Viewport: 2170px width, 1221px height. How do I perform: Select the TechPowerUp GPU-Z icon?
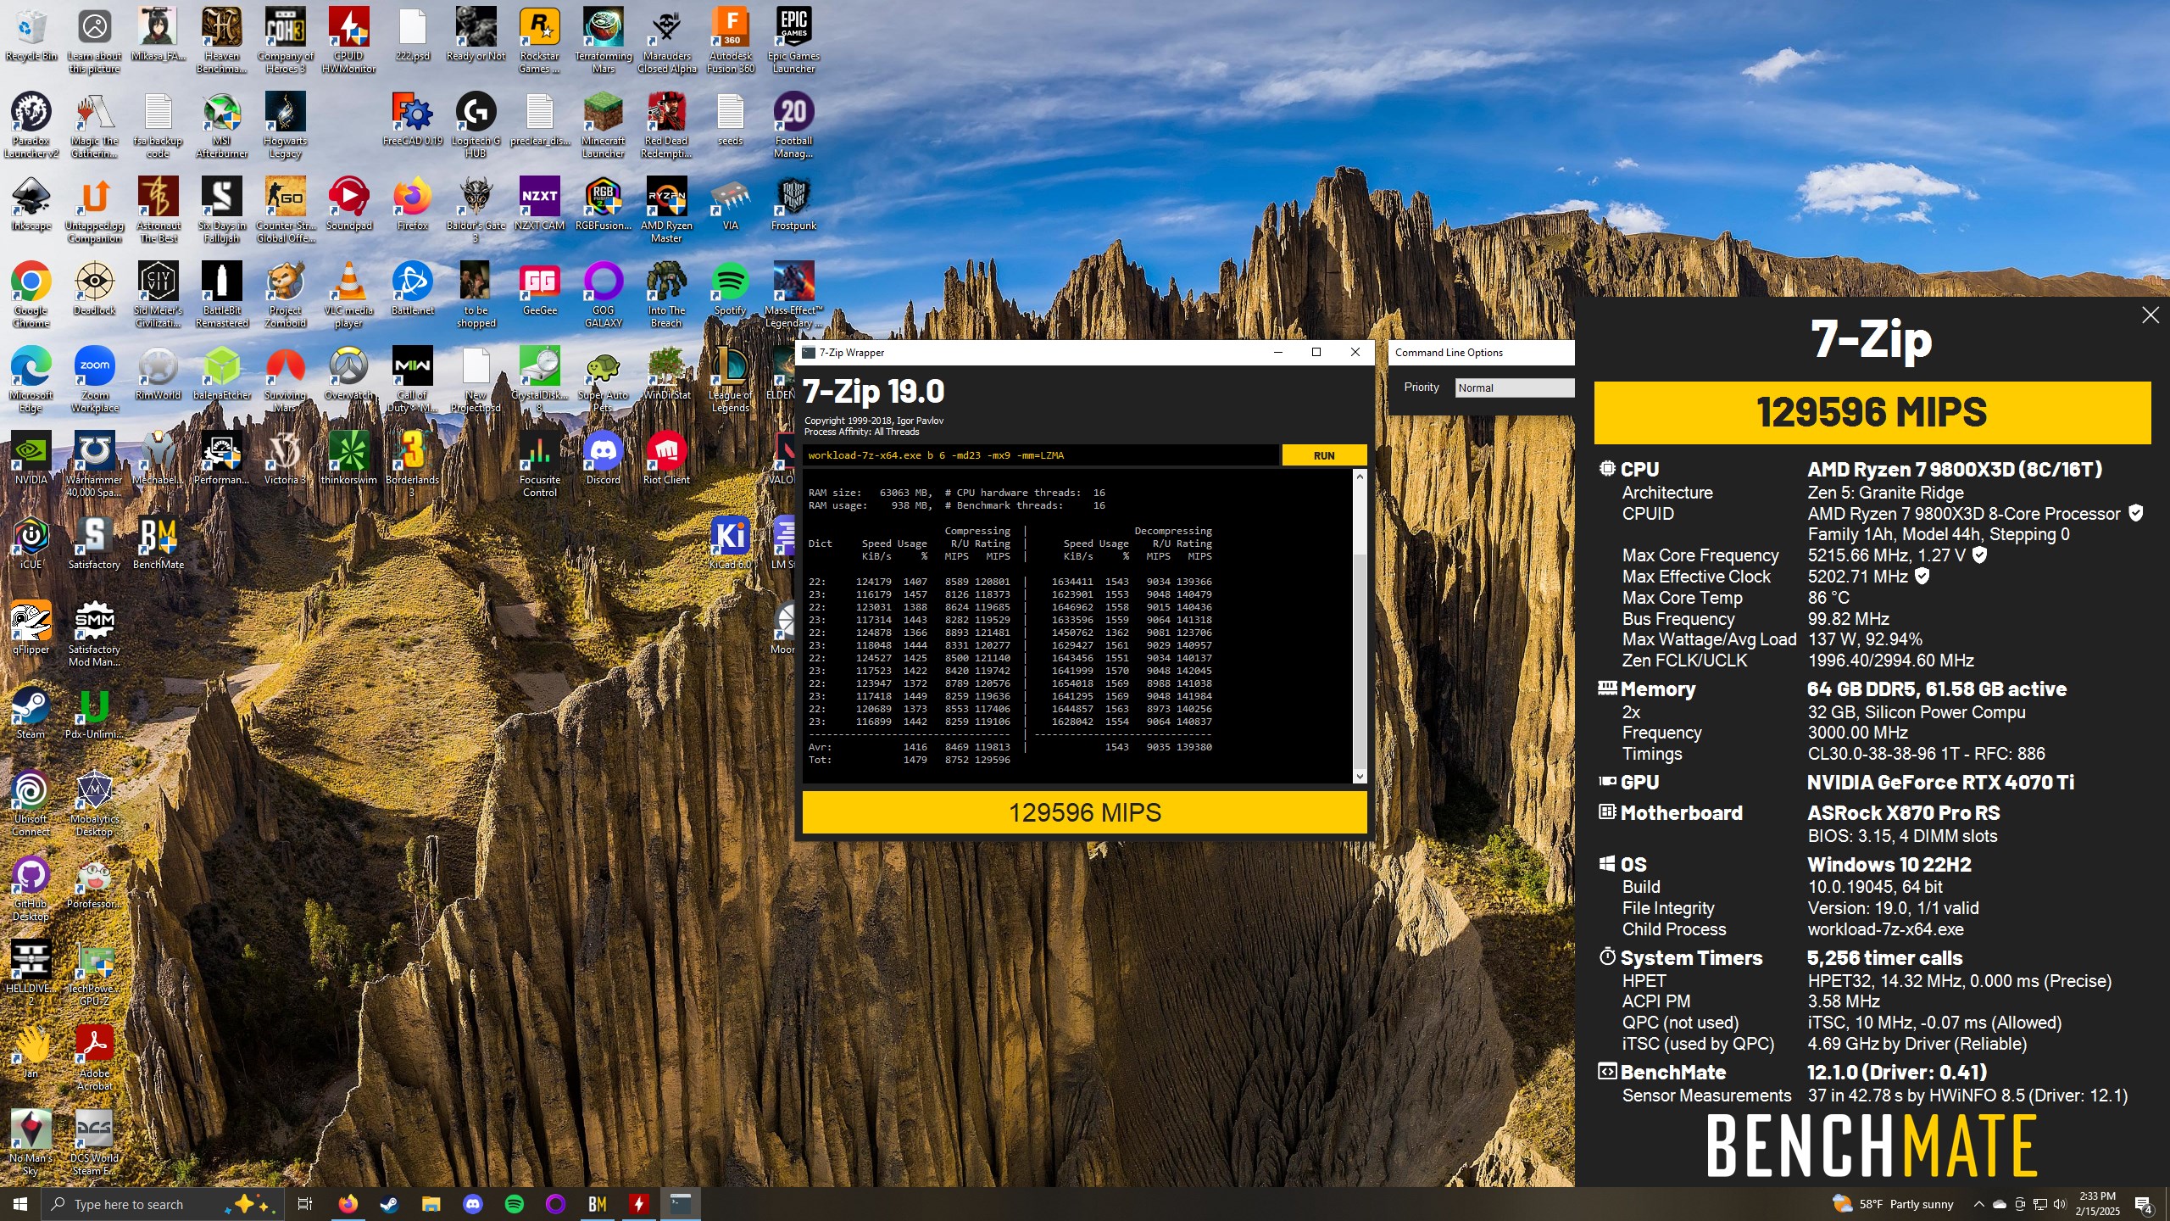pyautogui.click(x=94, y=973)
